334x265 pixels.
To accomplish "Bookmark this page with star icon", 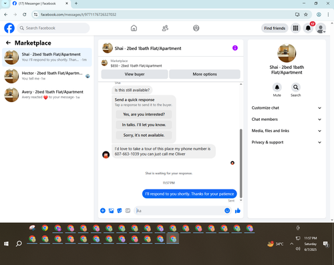I will tap(306, 15).
